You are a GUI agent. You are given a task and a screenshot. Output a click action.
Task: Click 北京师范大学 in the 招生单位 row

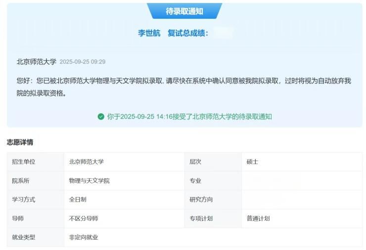pos(87,162)
